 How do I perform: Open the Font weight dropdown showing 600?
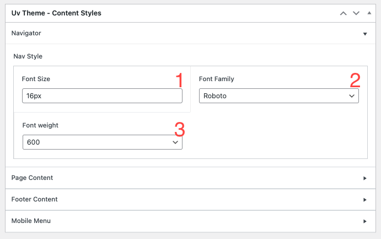coord(103,142)
